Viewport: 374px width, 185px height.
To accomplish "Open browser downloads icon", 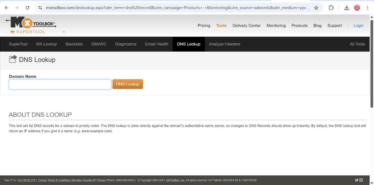I will point(347,8).
